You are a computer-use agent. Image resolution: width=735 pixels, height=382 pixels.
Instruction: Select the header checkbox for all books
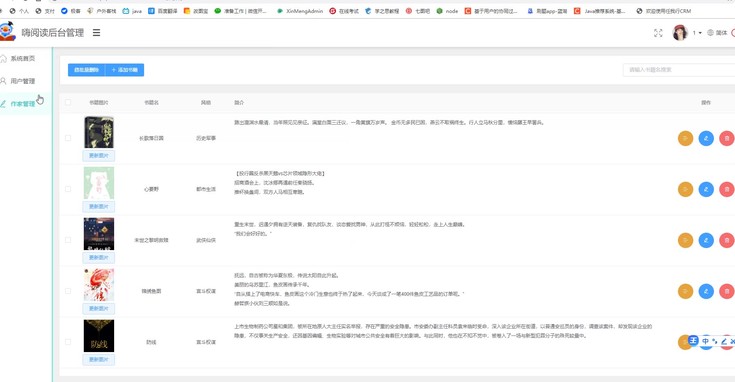pyautogui.click(x=68, y=102)
